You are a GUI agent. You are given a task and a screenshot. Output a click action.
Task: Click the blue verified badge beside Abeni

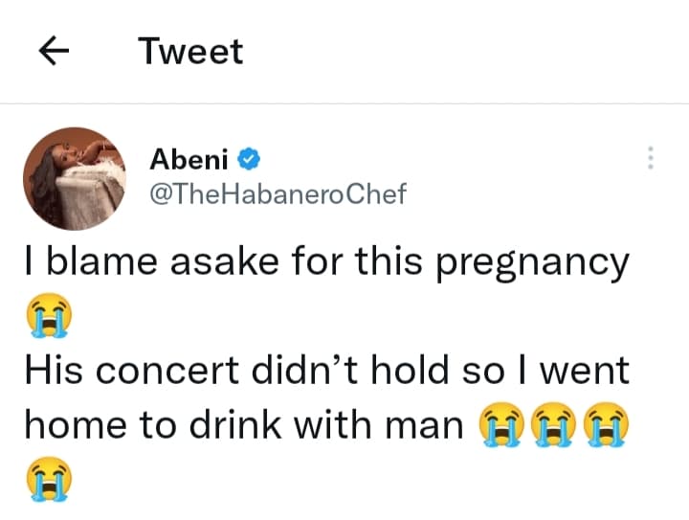click(254, 158)
